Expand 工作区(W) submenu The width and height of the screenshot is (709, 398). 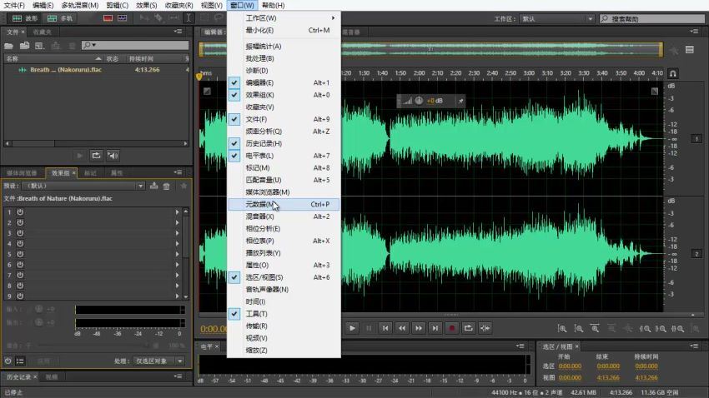(283, 18)
